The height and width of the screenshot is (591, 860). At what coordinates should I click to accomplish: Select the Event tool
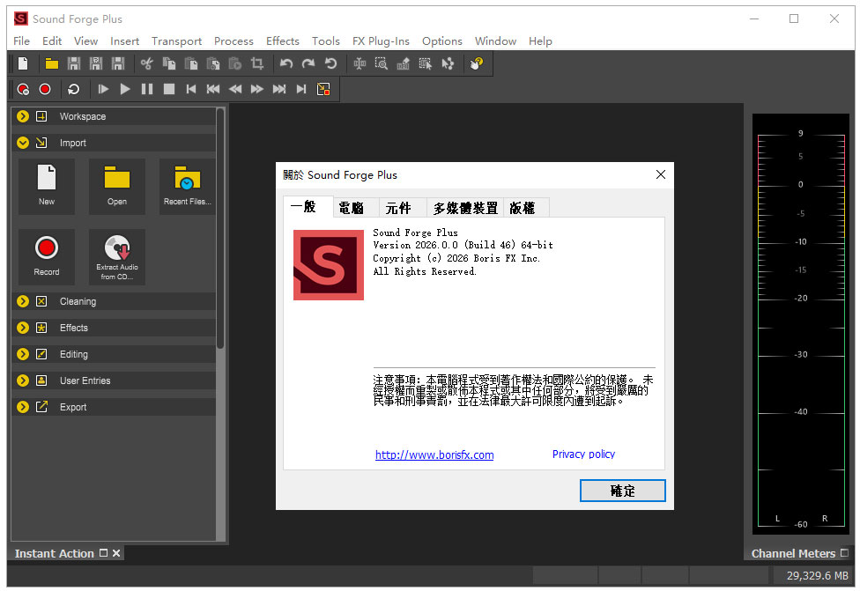point(426,63)
